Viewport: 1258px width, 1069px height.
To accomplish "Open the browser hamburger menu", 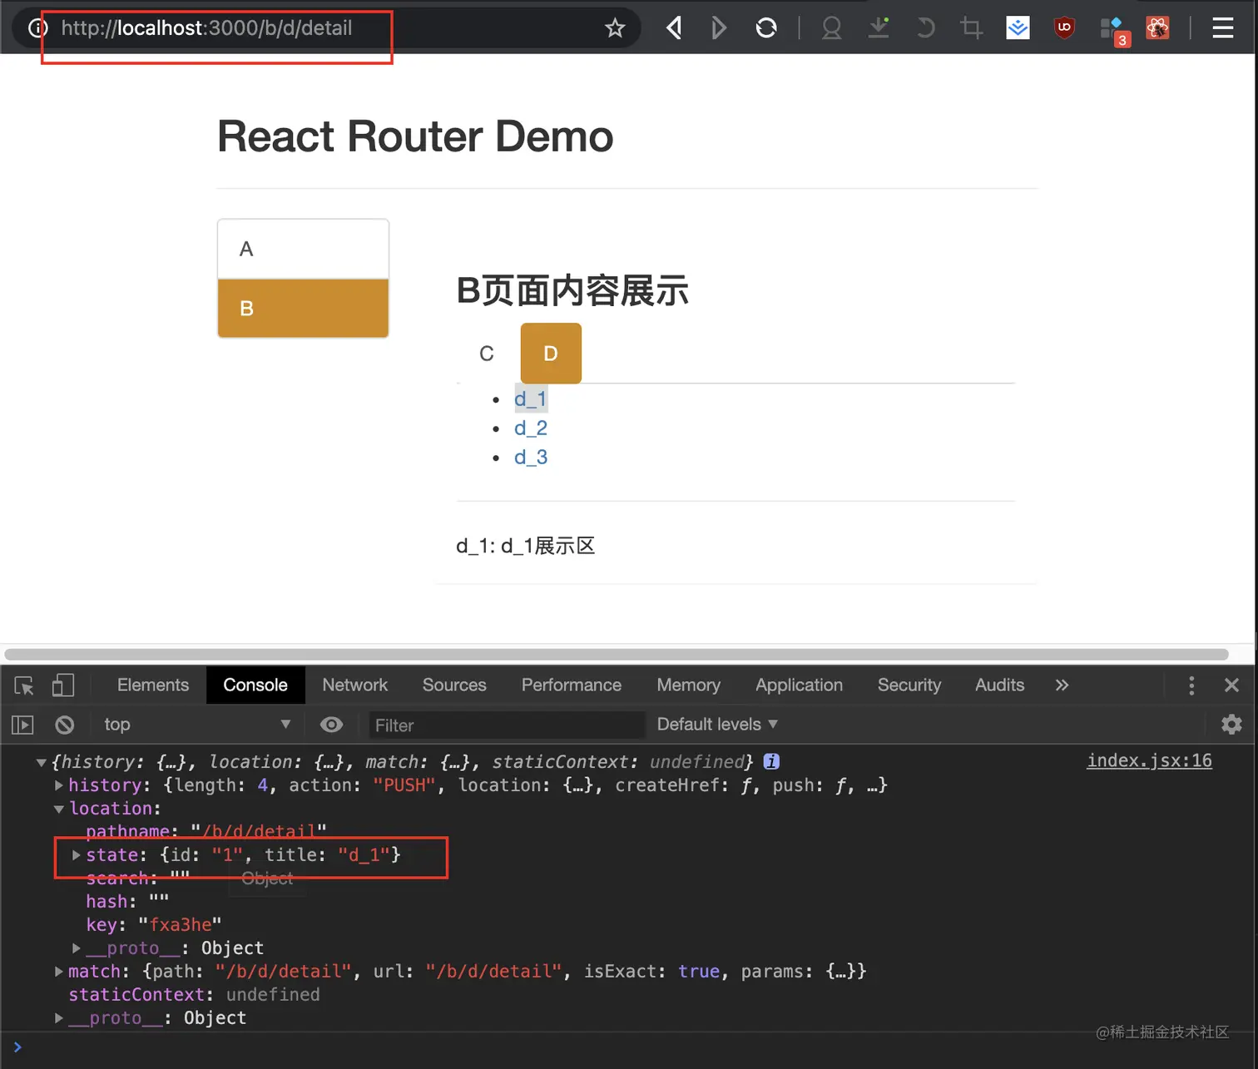I will (x=1222, y=28).
